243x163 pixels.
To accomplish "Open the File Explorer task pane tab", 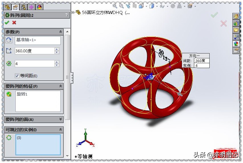I will [236, 30].
